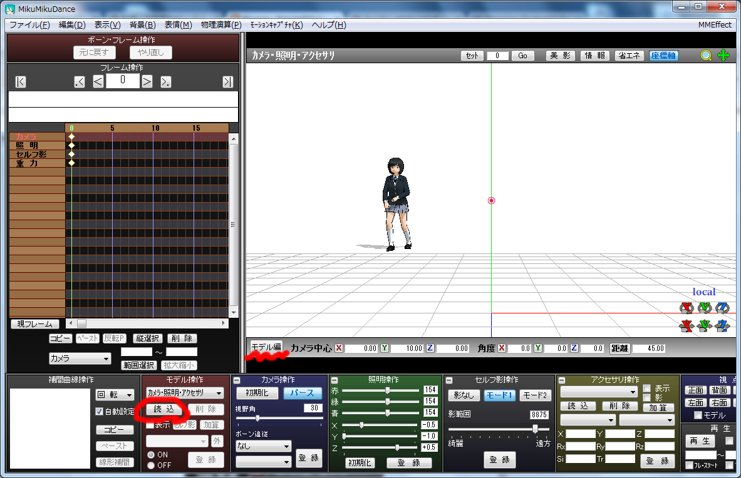Click the green Y icon beside カメラ中心
This screenshot has width=741, height=478.
pyautogui.click(x=385, y=348)
